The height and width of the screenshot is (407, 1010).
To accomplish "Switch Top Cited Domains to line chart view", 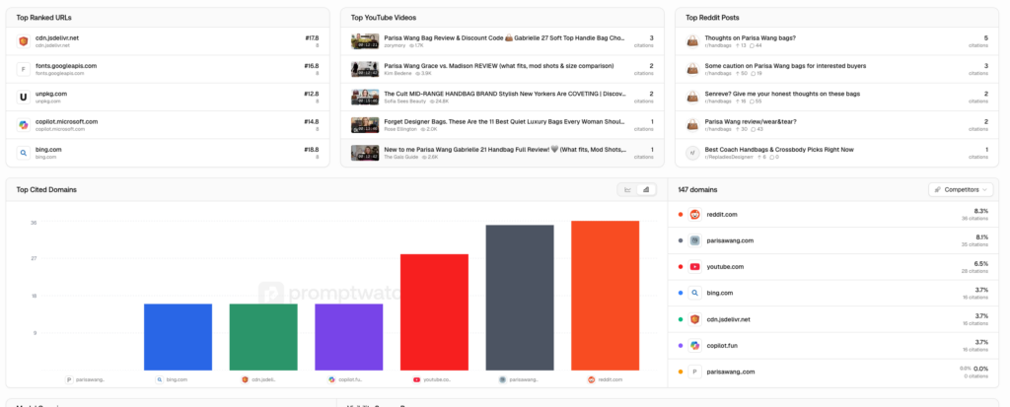I will (x=627, y=190).
